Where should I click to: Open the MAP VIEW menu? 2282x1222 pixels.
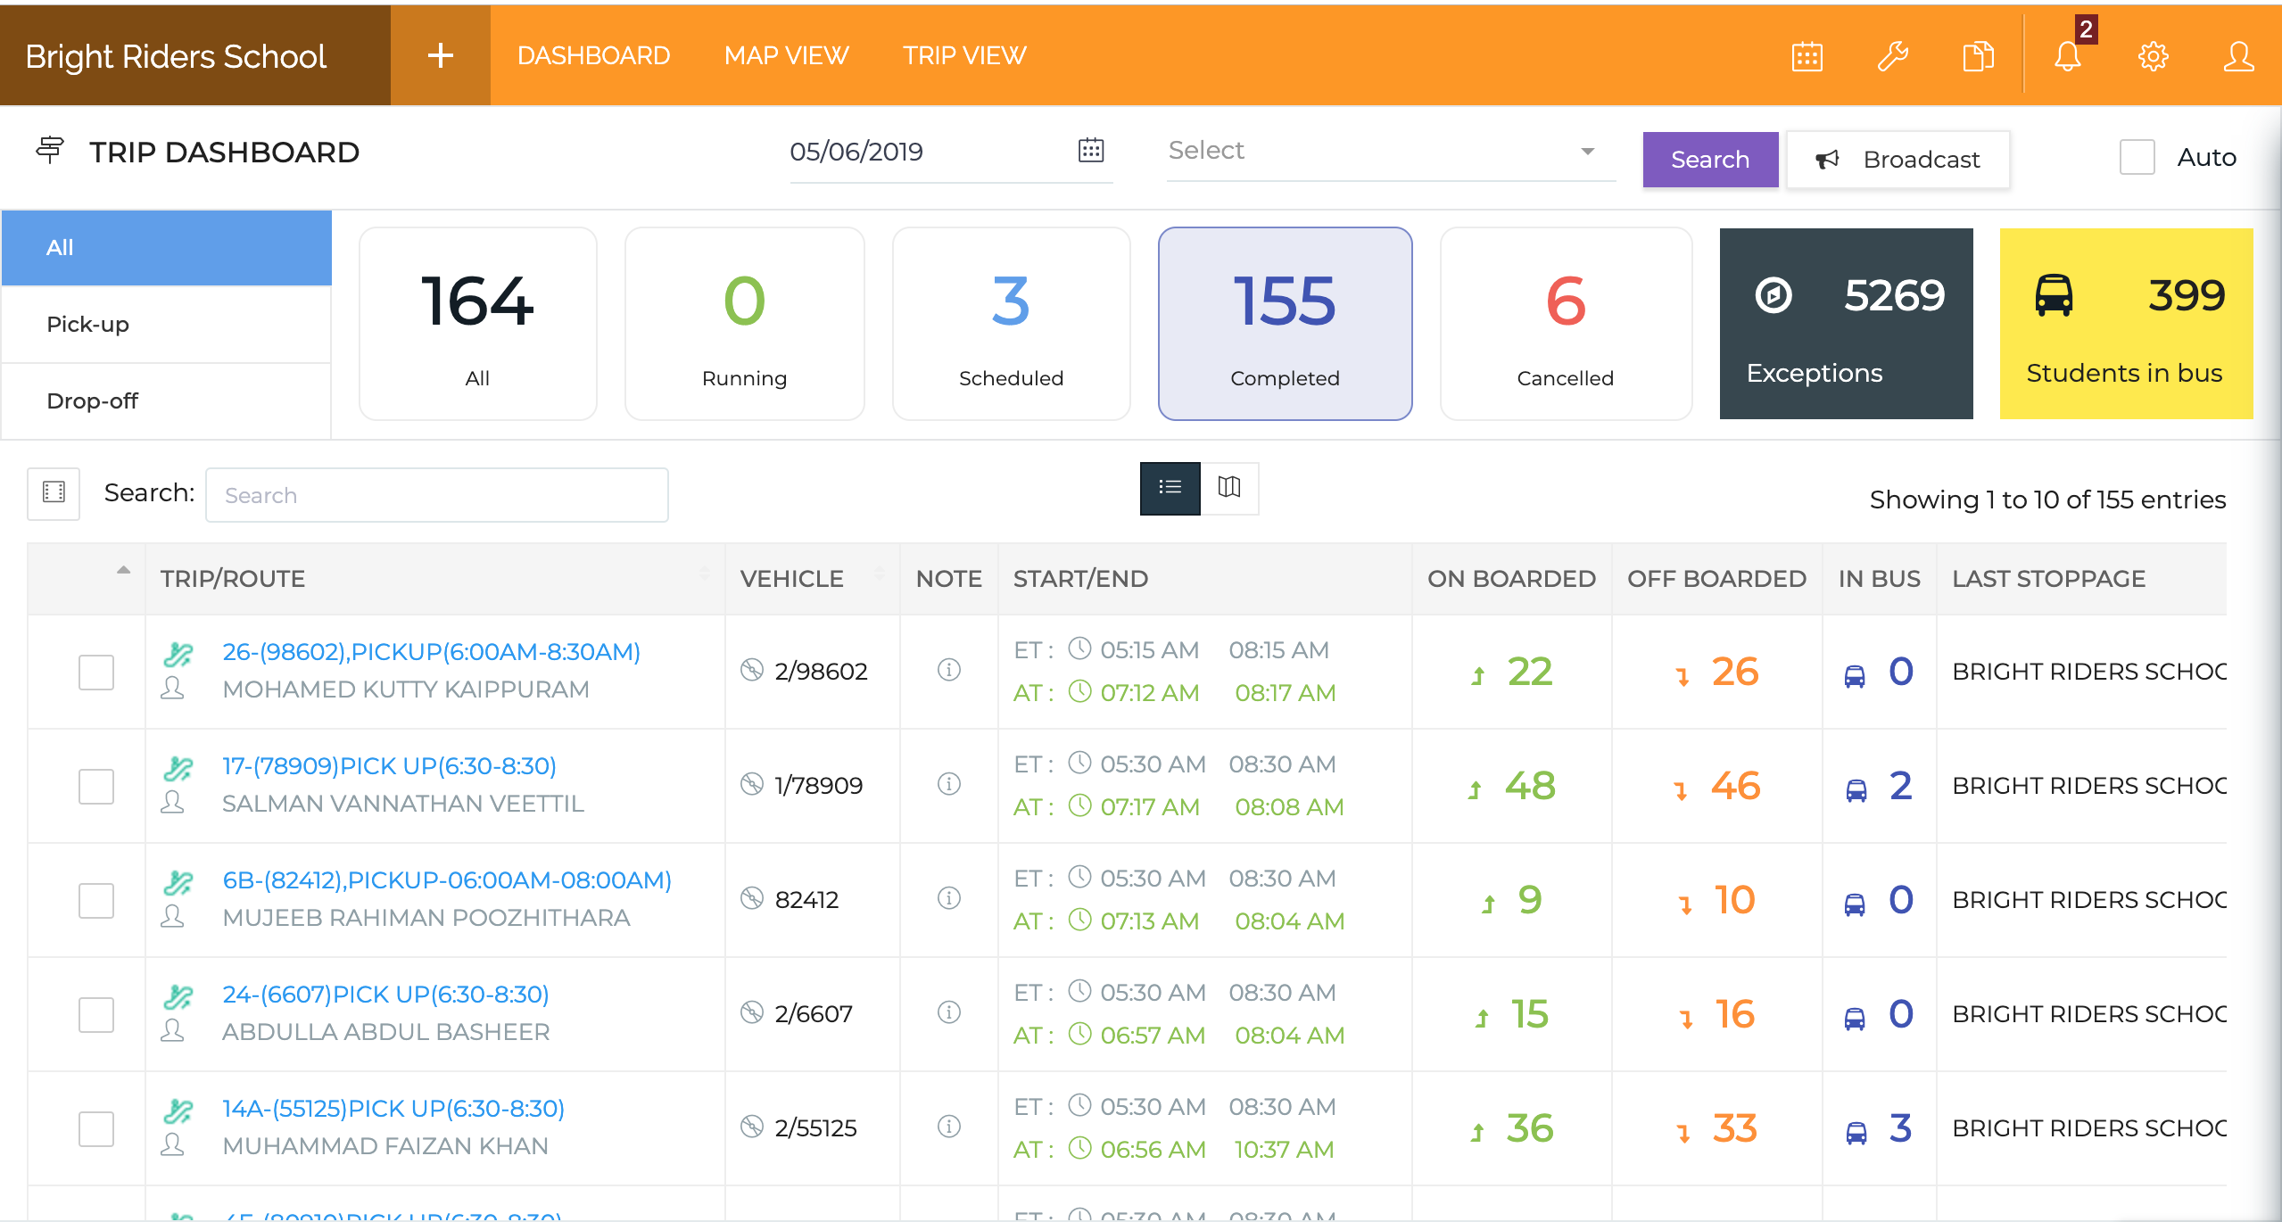coord(786,55)
